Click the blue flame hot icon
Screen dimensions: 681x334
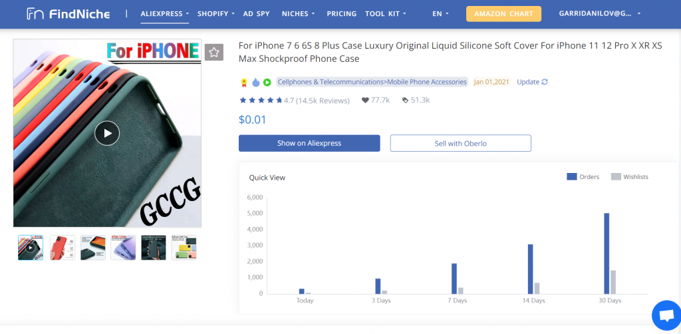coord(256,82)
